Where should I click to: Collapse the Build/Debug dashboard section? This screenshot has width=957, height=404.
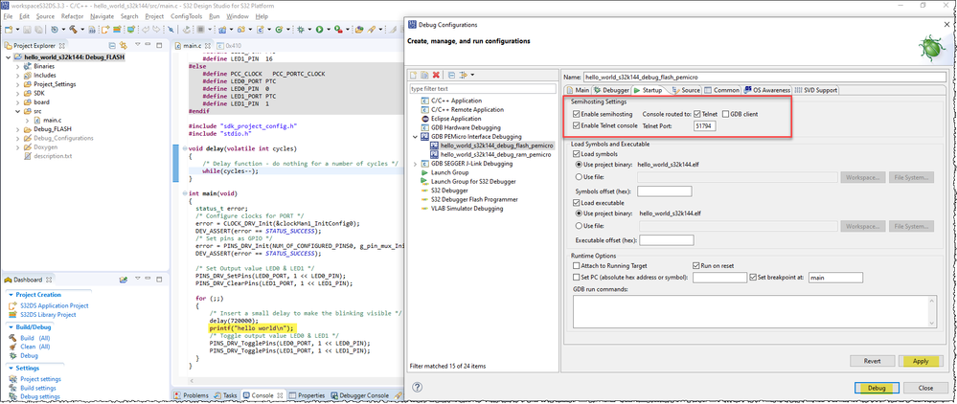coord(11,326)
